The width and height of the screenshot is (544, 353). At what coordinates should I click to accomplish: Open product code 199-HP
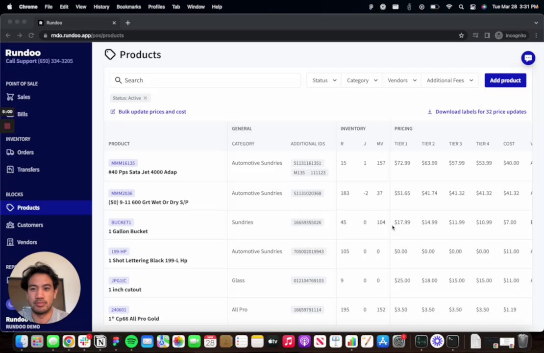tap(119, 252)
